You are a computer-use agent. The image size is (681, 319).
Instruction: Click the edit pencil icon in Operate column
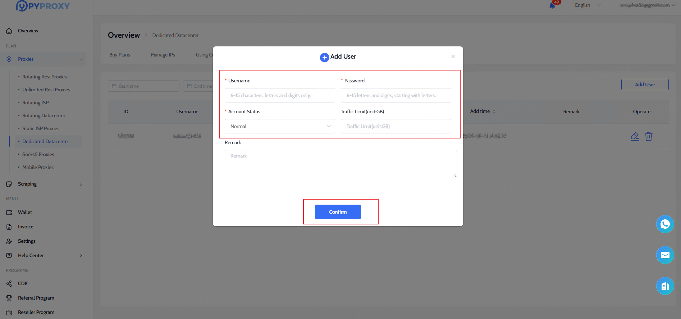635,136
